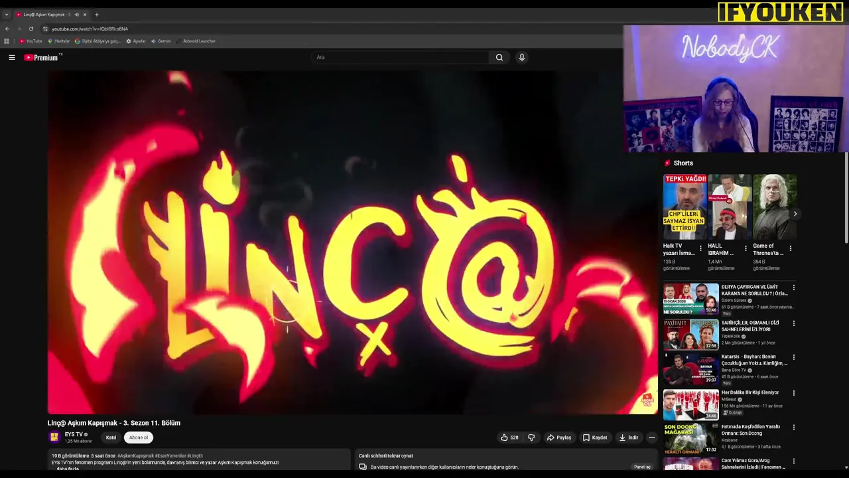
Task: Open Halk TV yazarı Short thumbnail
Action: tap(685, 207)
